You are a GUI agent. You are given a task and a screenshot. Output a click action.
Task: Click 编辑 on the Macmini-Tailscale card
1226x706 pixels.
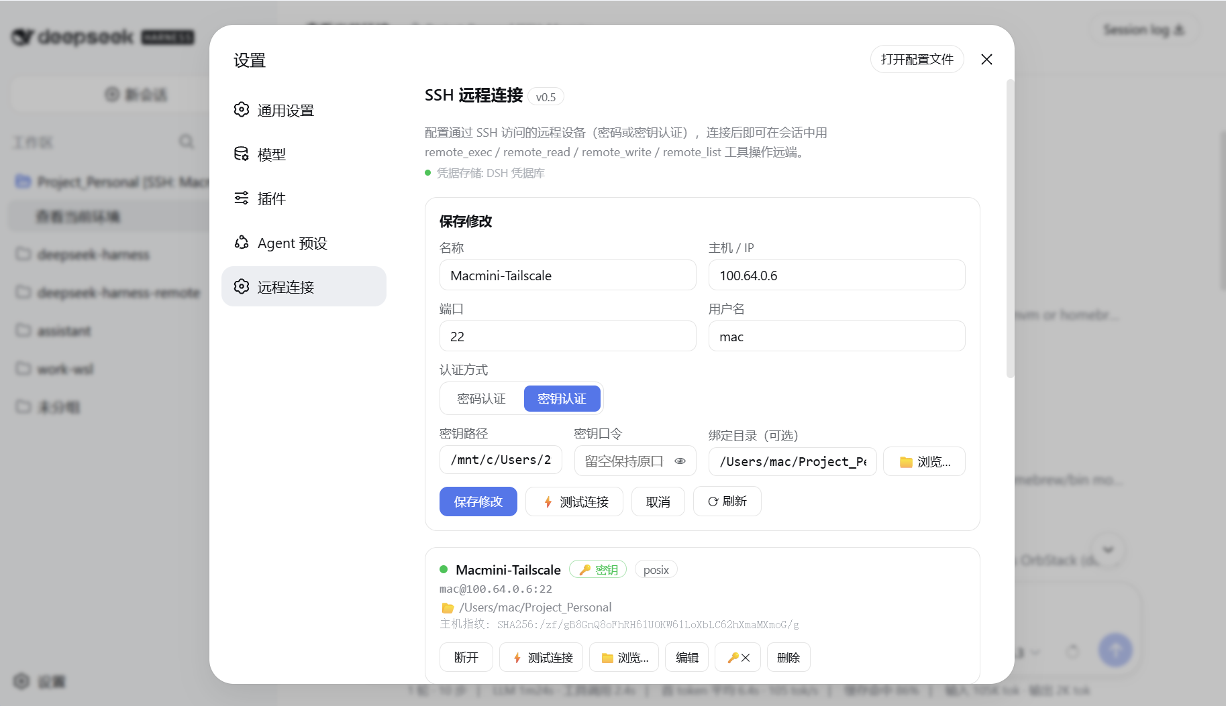click(686, 657)
